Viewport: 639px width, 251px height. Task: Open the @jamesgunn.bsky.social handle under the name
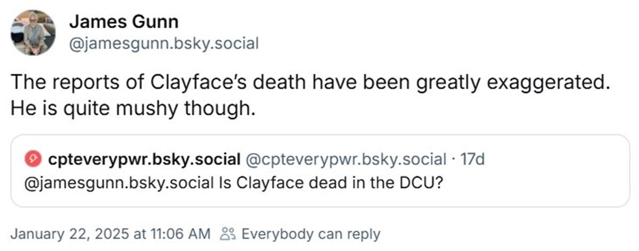pos(164,44)
